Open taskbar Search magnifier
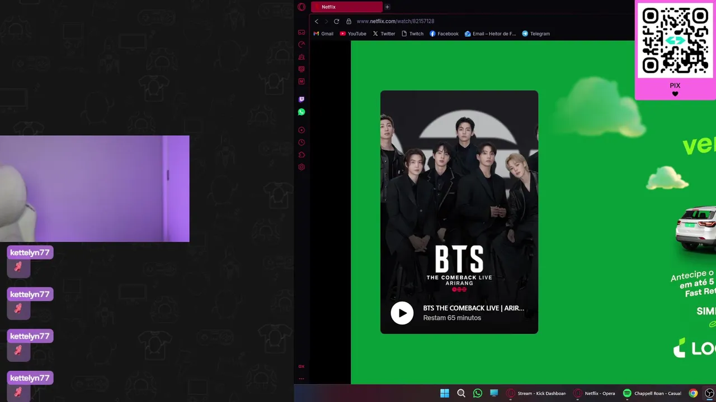This screenshot has width=716, height=402. pos(461,393)
